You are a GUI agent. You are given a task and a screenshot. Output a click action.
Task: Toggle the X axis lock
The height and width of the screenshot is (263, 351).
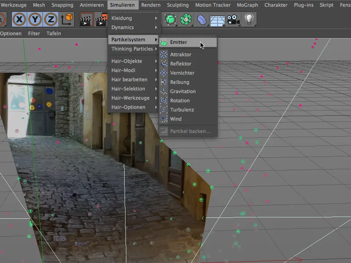(x=19, y=19)
